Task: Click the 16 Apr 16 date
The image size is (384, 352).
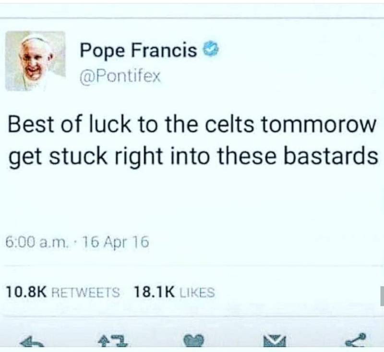Action: point(115,242)
